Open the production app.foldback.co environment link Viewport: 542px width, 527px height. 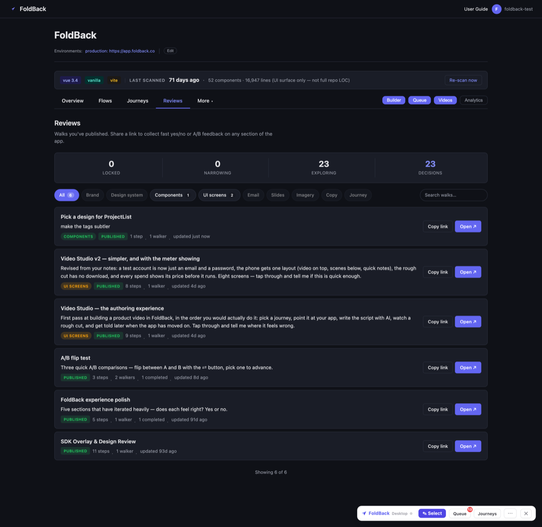(120, 51)
